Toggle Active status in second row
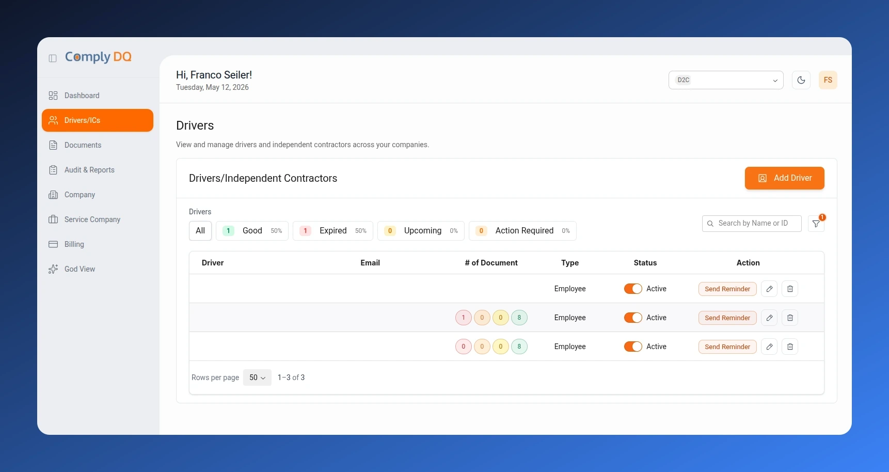This screenshot has width=889, height=472. 633,318
